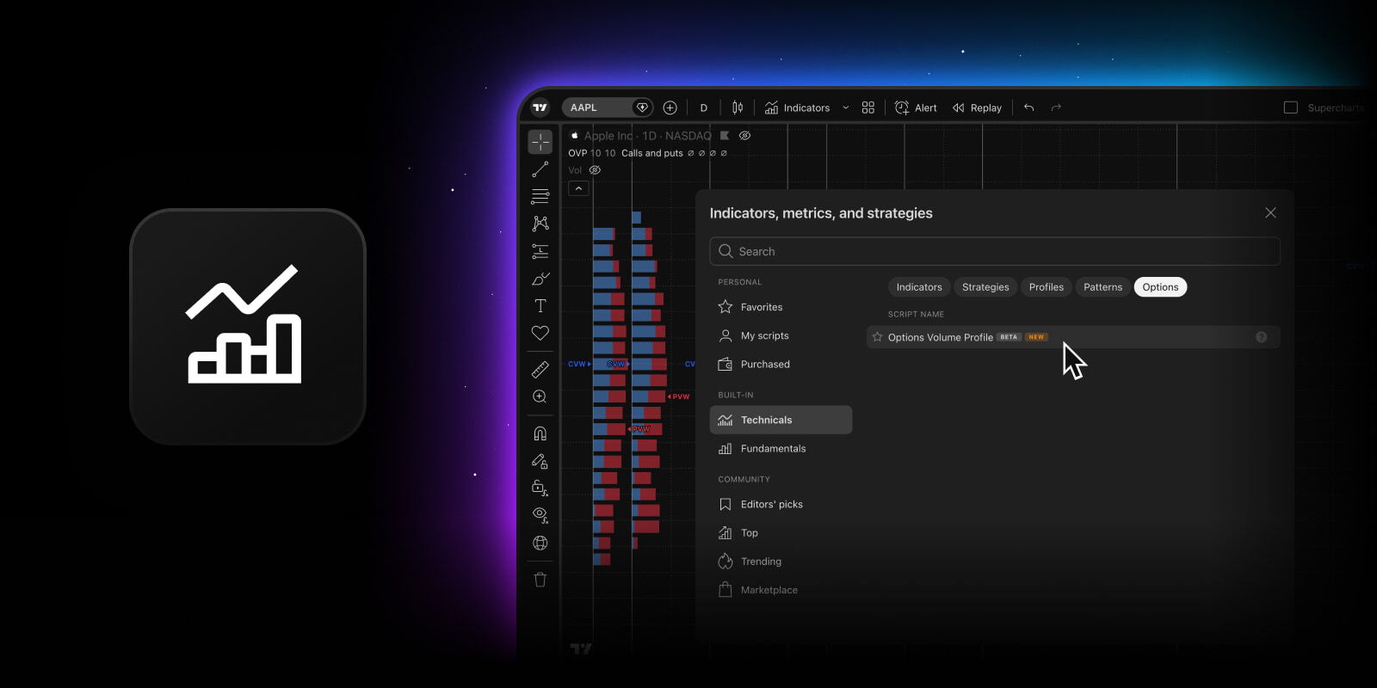The width and height of the screenshot is (1377, 688).
Task: Tick the checkbox next to Supercharts
Action: tap(1291, 107)
